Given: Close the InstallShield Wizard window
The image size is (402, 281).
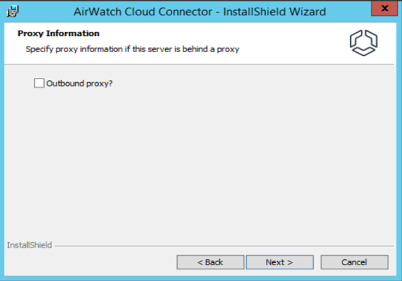Looking at the screenshot, I should click(384, 9).
